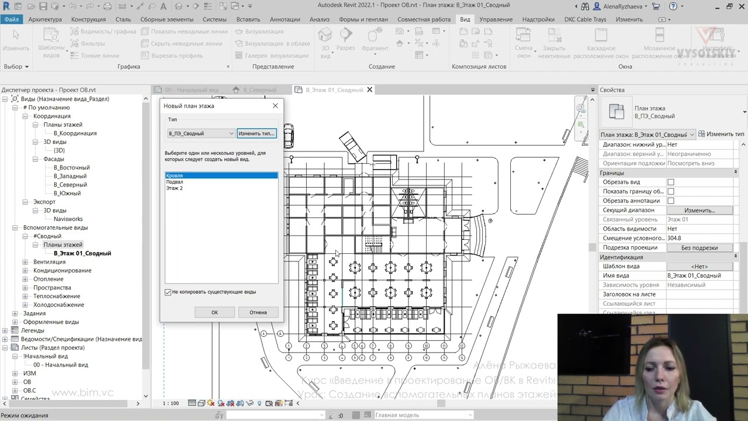Click the Cascade windows (Каскадное) icon
Image resolution: width=748 pixels, height=421 pixels.
click(601, 35)
